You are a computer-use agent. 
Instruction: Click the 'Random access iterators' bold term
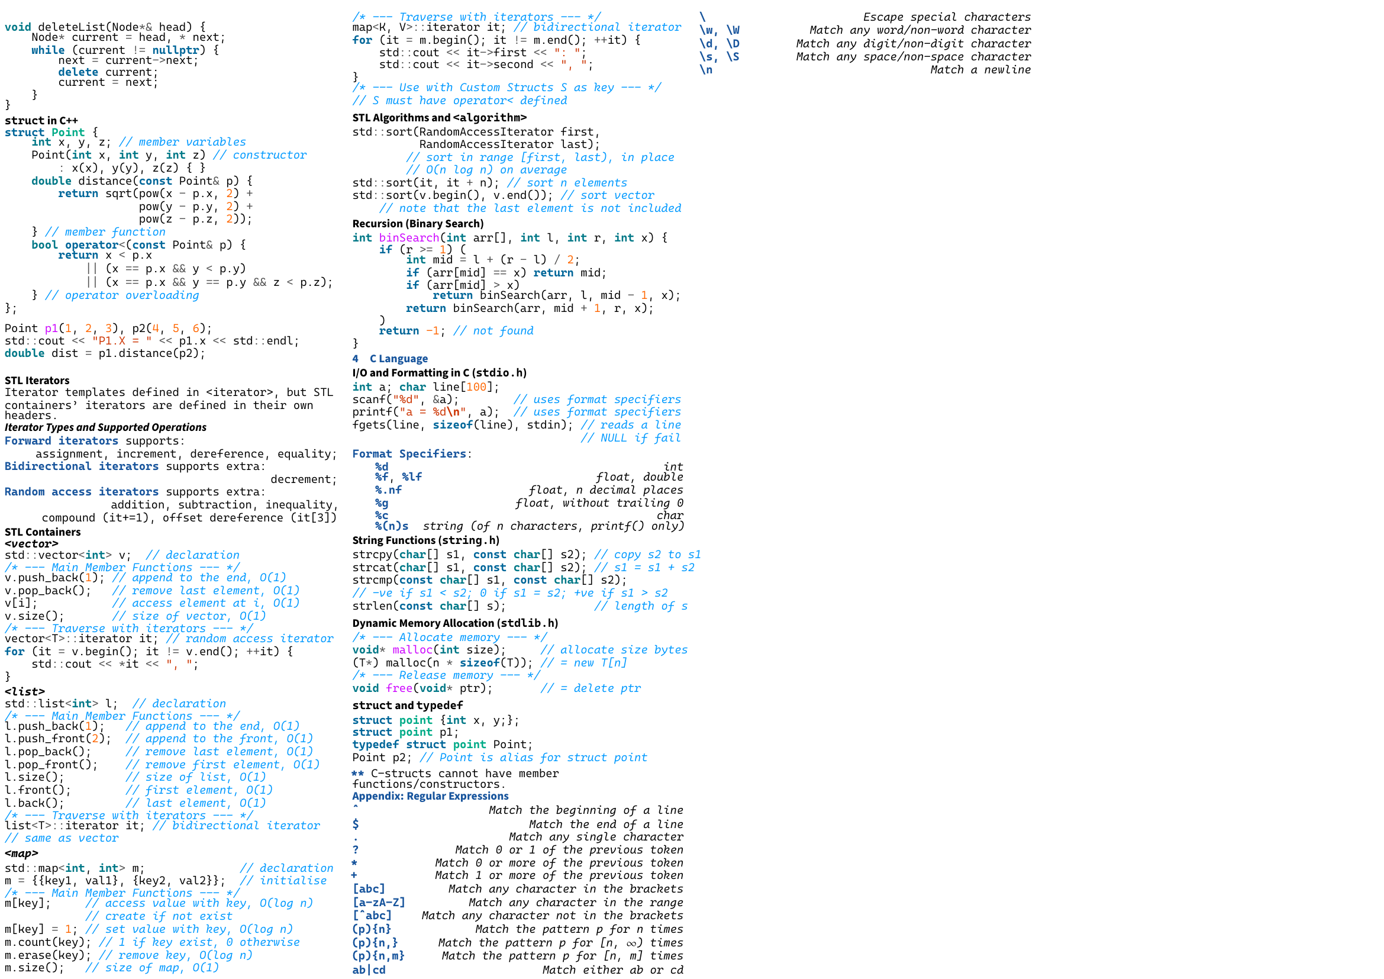tap(82, 492)
